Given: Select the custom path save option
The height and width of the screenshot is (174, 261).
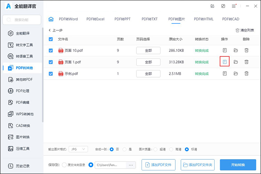Looking at the screenshot, I should coord(91,165).
